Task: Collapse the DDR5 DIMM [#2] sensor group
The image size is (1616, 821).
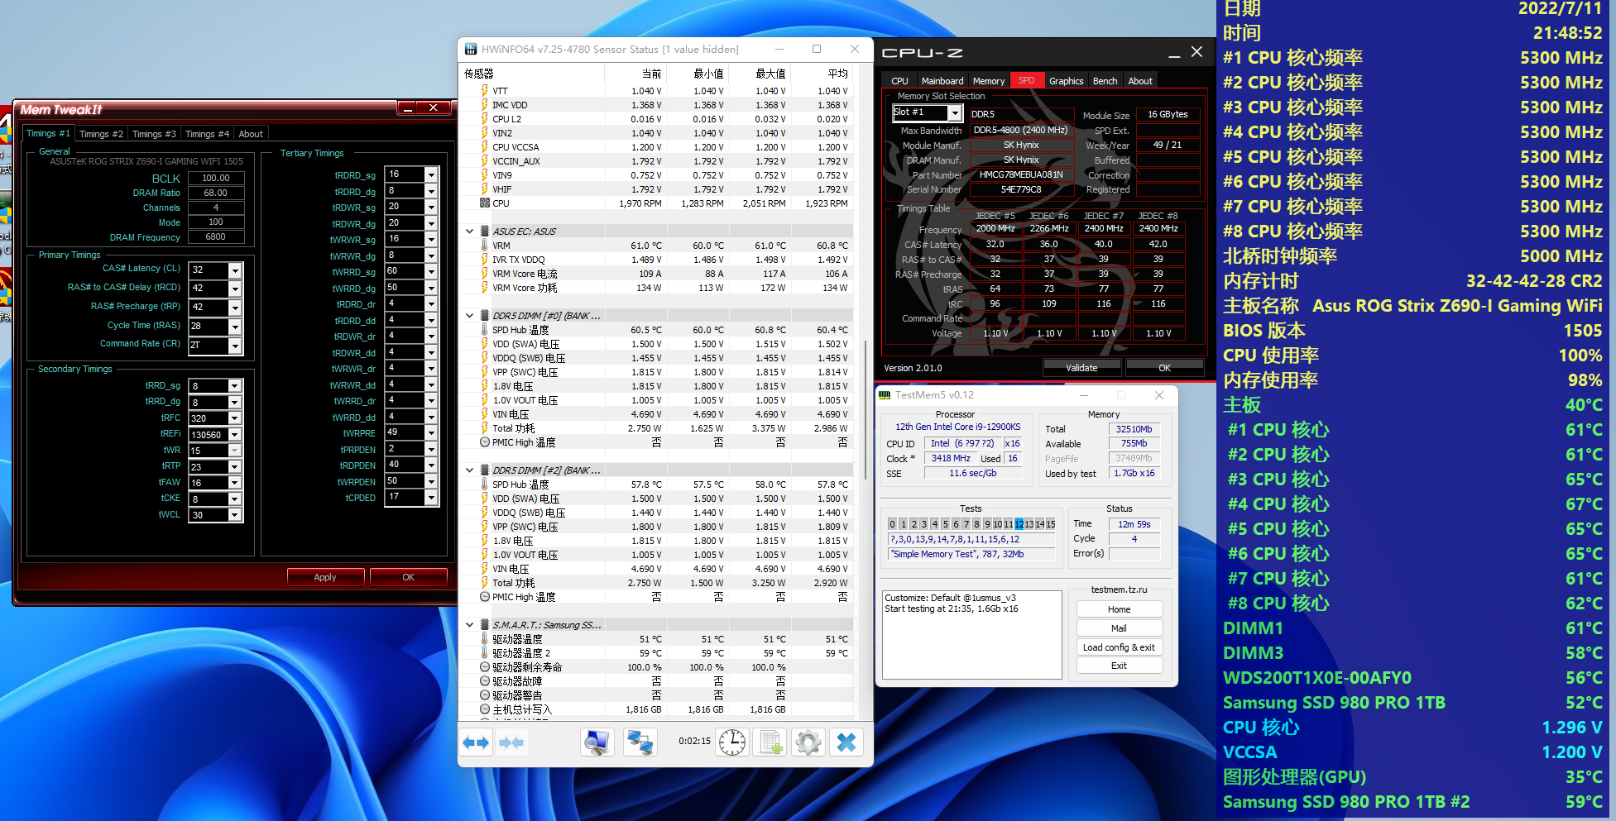Action: point(469,470)
